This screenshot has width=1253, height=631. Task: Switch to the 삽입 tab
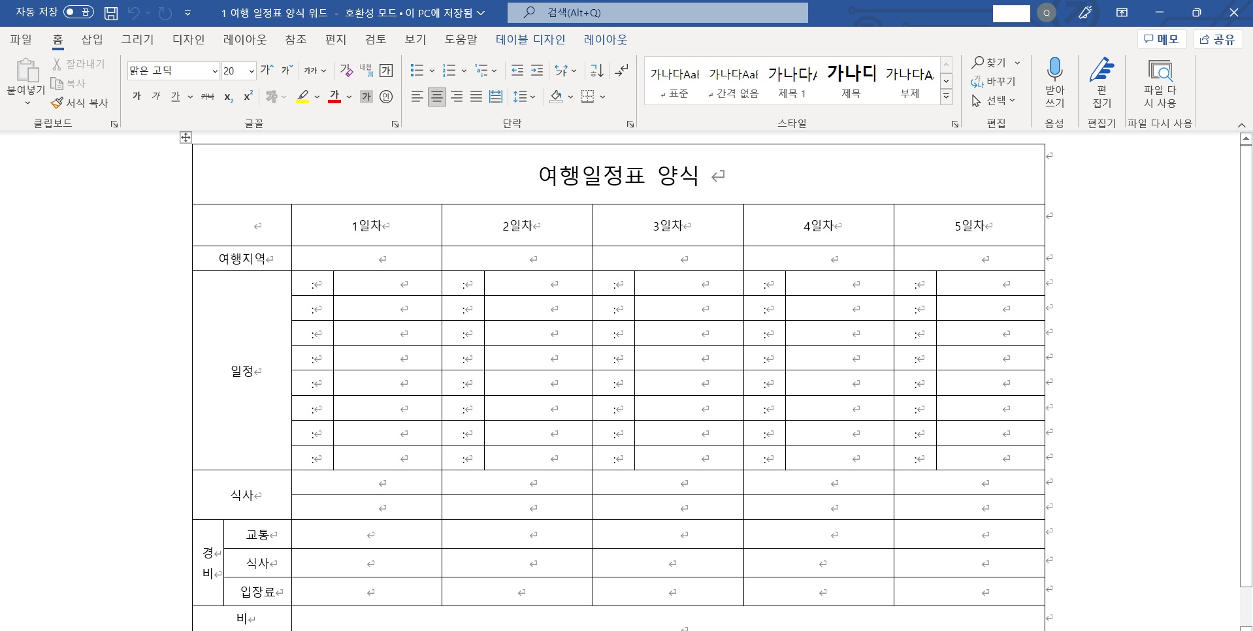92,40
